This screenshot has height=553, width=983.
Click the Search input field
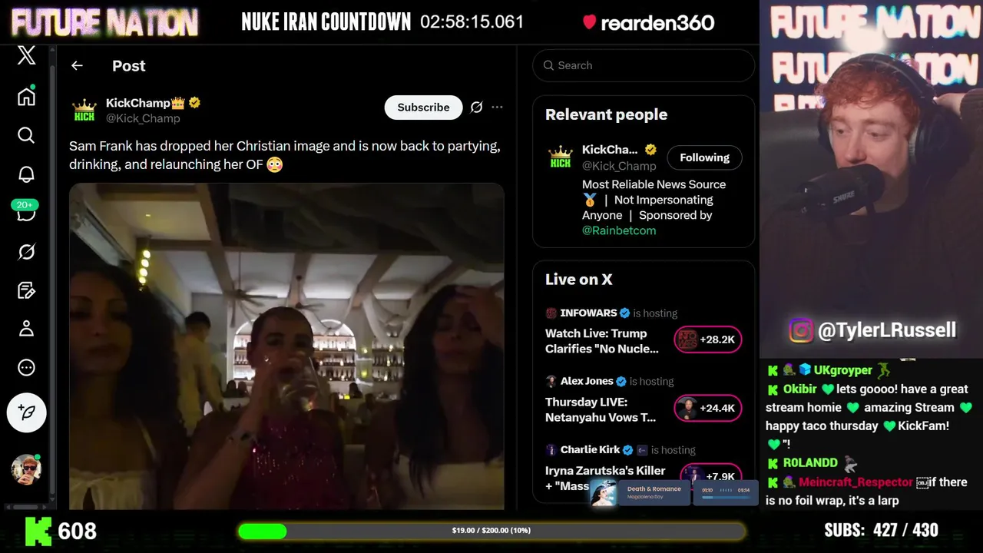[x=644, y=65]
